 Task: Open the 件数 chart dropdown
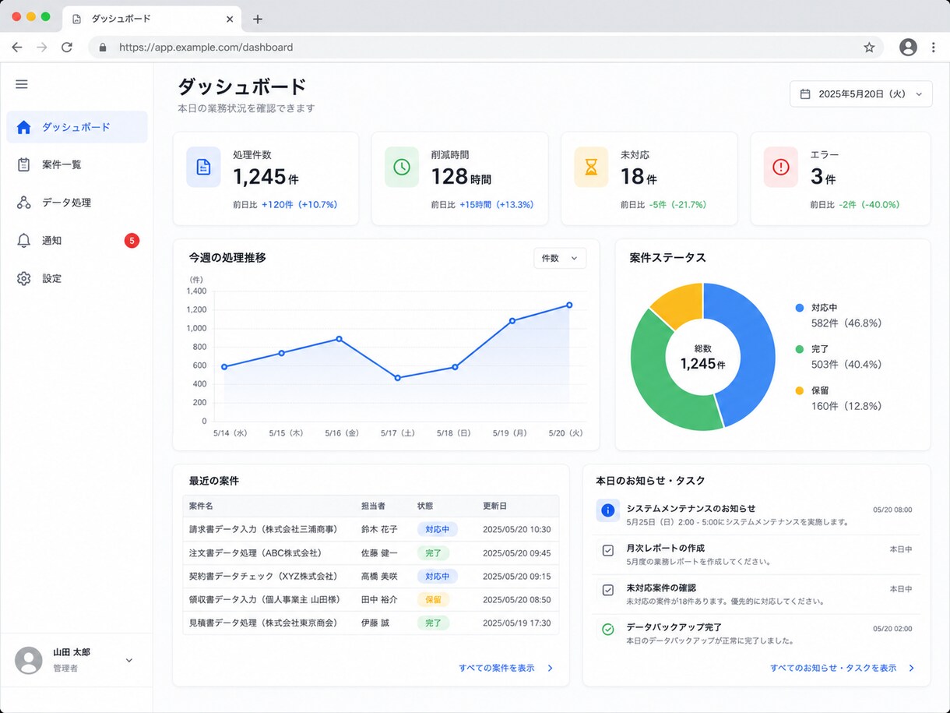(x=560, y=258)
